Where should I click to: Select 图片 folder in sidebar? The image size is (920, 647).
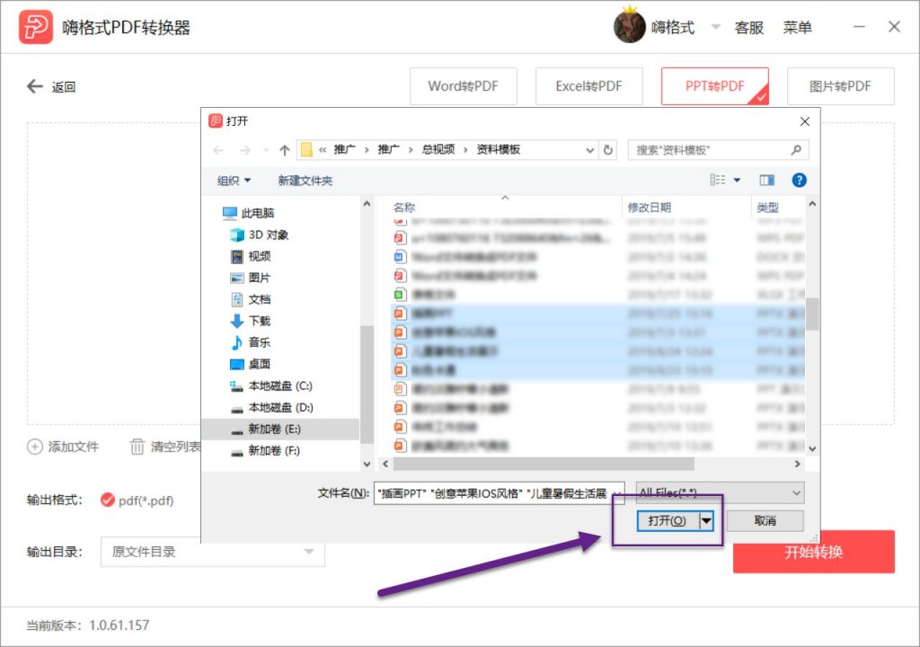pos(251,278)
